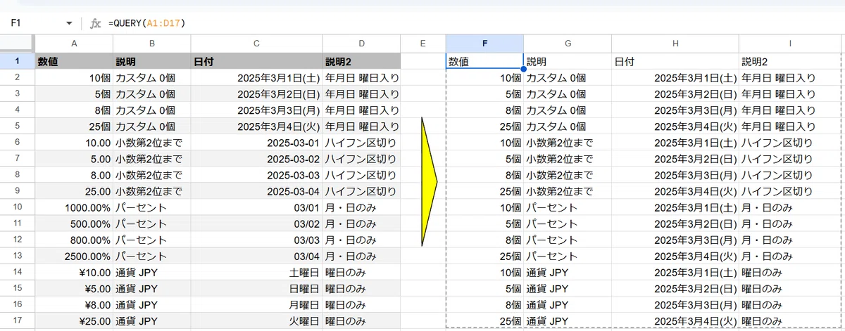Click cell showing '03/04'

coord(256,256)
